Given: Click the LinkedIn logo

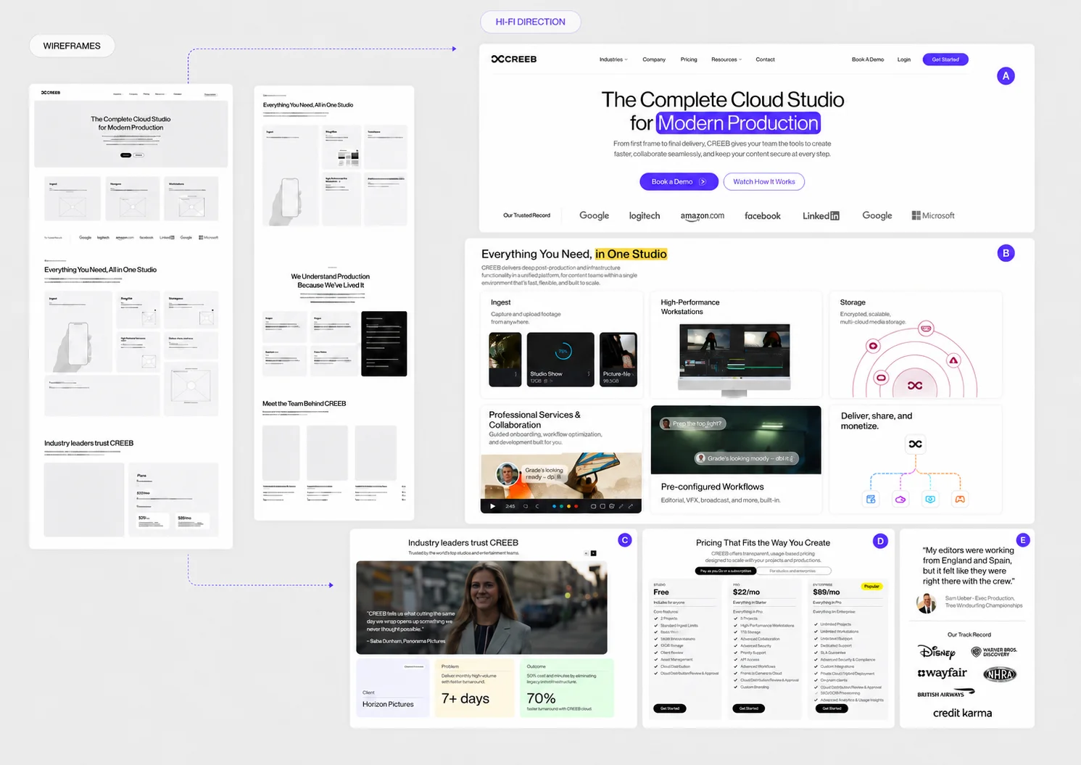Looking at the screenshot, I should point(821,215).
